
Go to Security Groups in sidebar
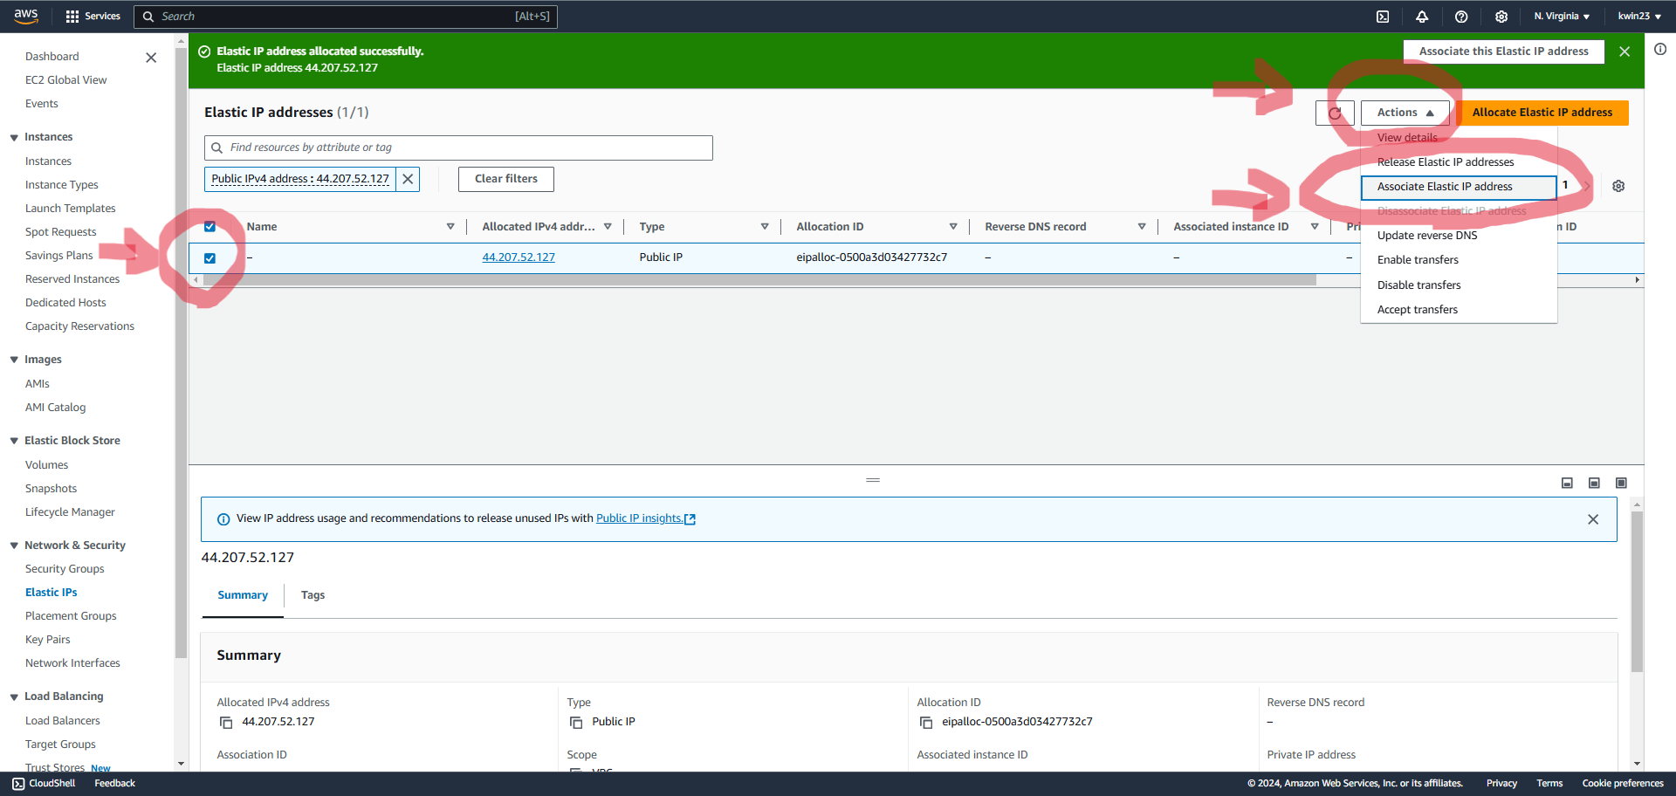pos(65,569)
